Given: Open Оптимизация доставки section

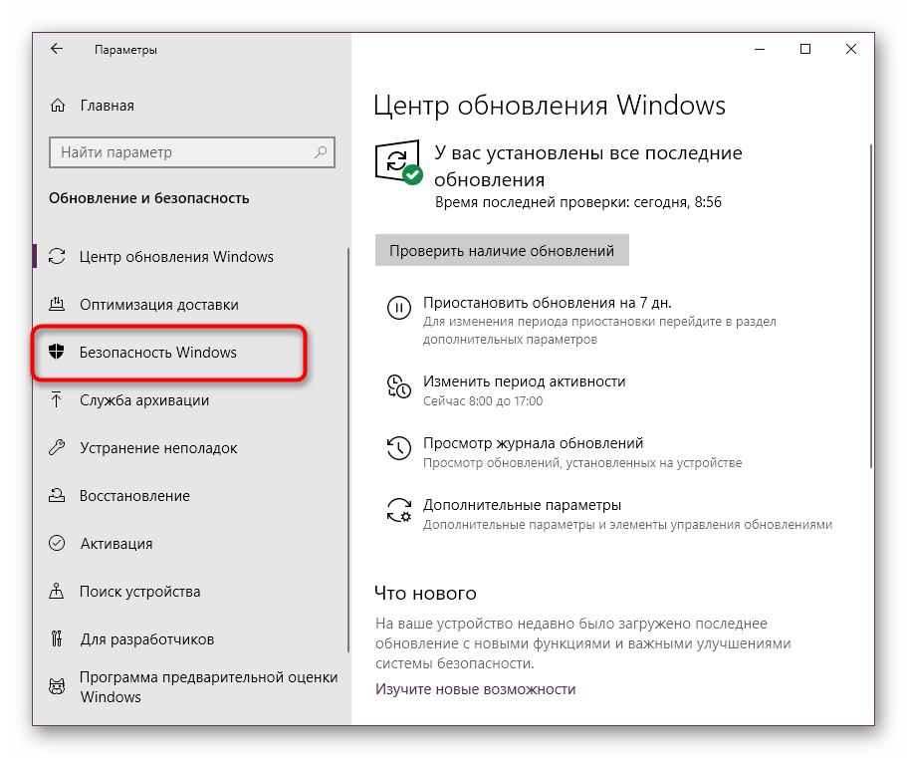Looking at the screenshot, I should pyautogui.click(x=159, y=305).
